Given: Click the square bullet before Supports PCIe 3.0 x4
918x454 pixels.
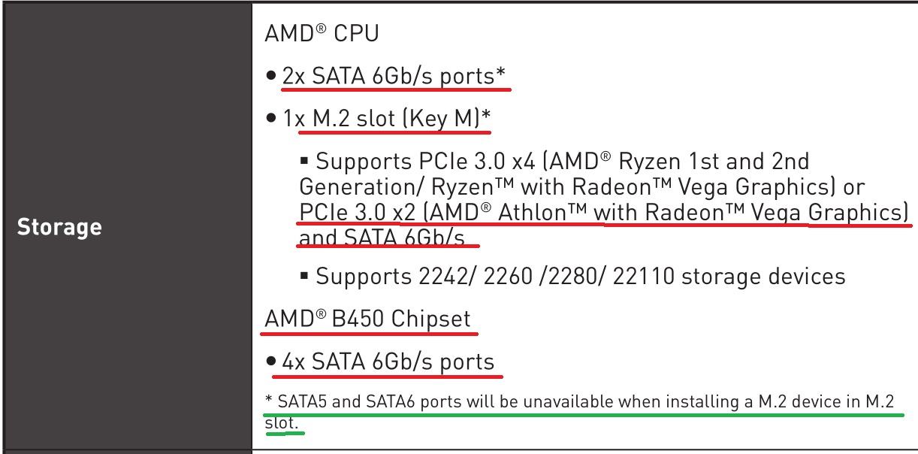Looking at the screenshot, I should tap(305, 162).
